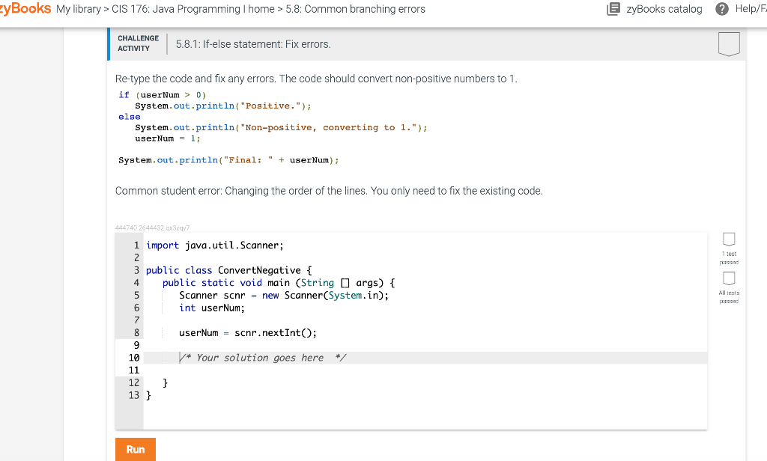767x461 pixels.
Task: Click the zyBooks logo
Action: click(x=22, y=8)
